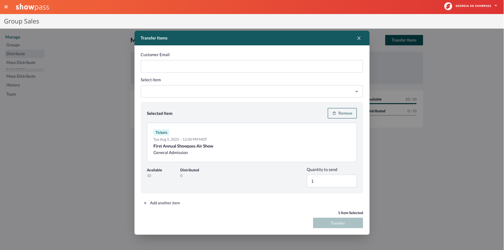
Task: Click the Transfer submit button
Action: tap(338, 223)
